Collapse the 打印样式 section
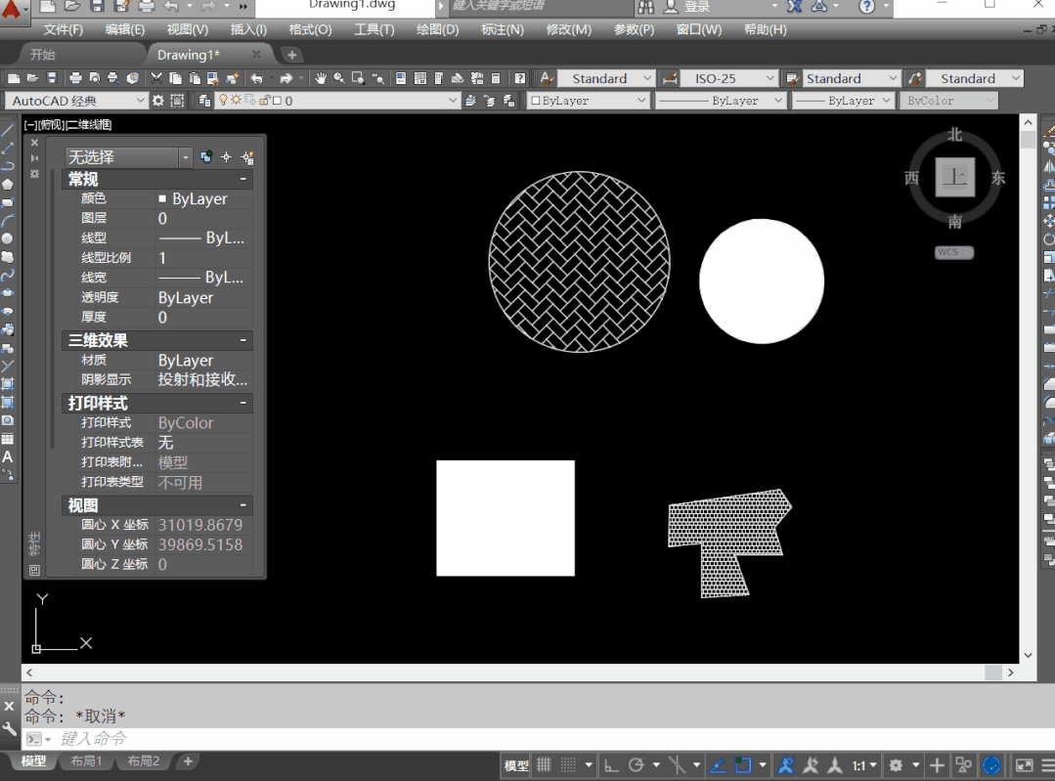This screenshot has height=781, width=1055. pos(242,403)
